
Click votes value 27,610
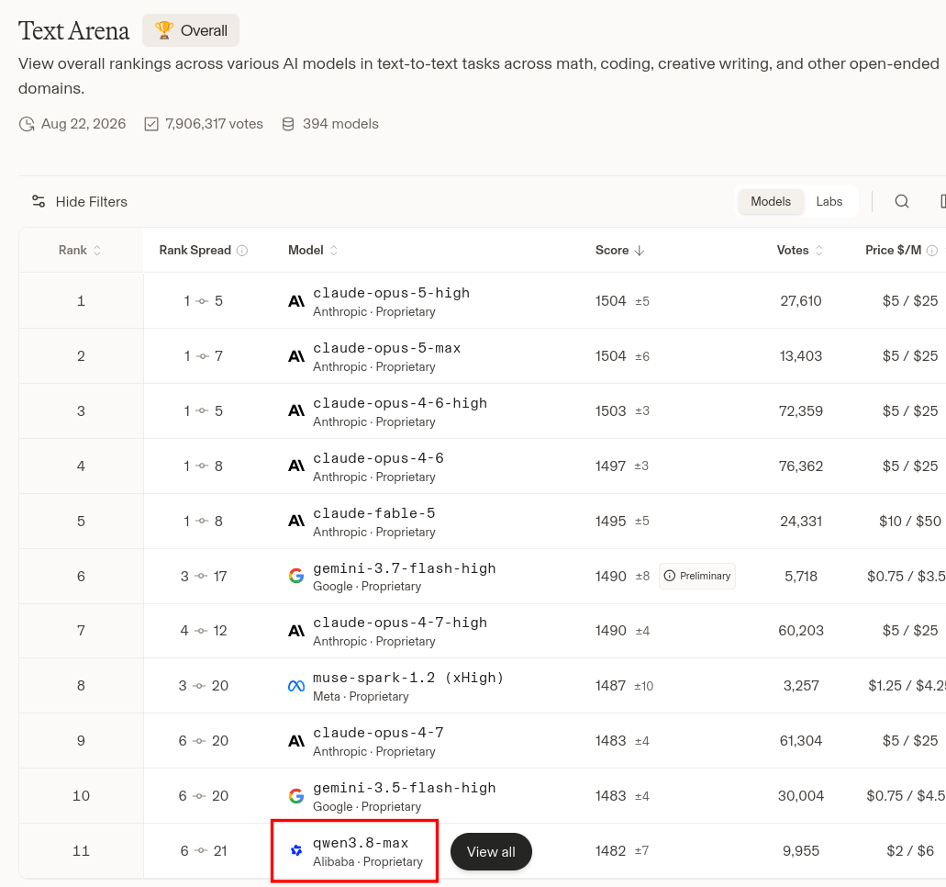tap(801, 300)
